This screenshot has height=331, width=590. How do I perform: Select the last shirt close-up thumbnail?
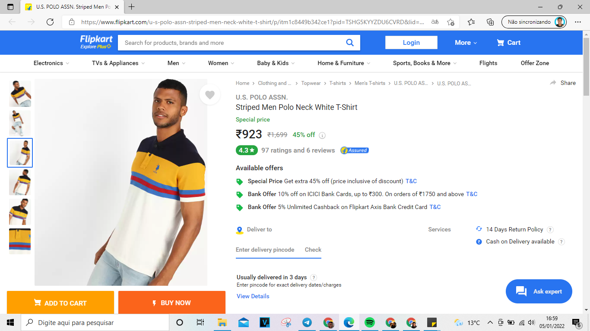[20, 241]
